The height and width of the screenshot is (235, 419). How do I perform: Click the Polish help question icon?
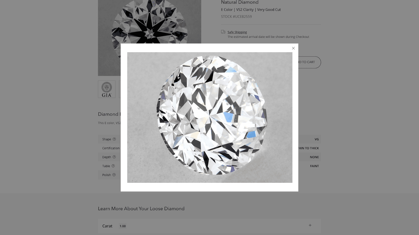(114, 175)
